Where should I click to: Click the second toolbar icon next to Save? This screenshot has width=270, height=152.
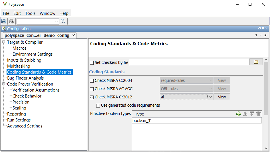point(12,21)
